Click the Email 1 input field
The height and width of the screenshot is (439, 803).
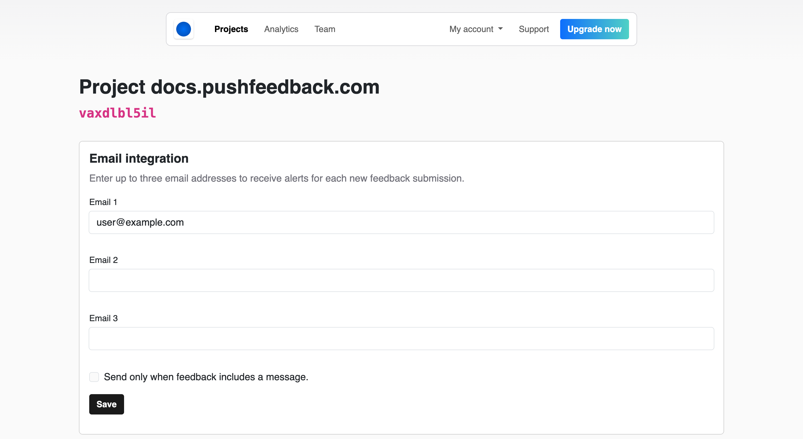click(x=401, y=223)
